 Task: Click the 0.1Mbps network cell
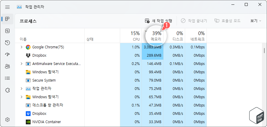tap(196, 47)
